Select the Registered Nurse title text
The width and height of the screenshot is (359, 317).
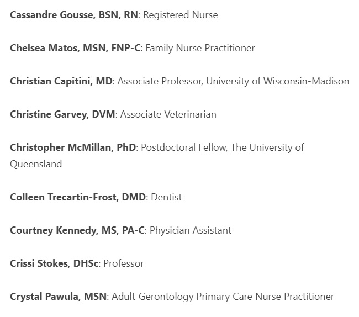coord(181,15)
